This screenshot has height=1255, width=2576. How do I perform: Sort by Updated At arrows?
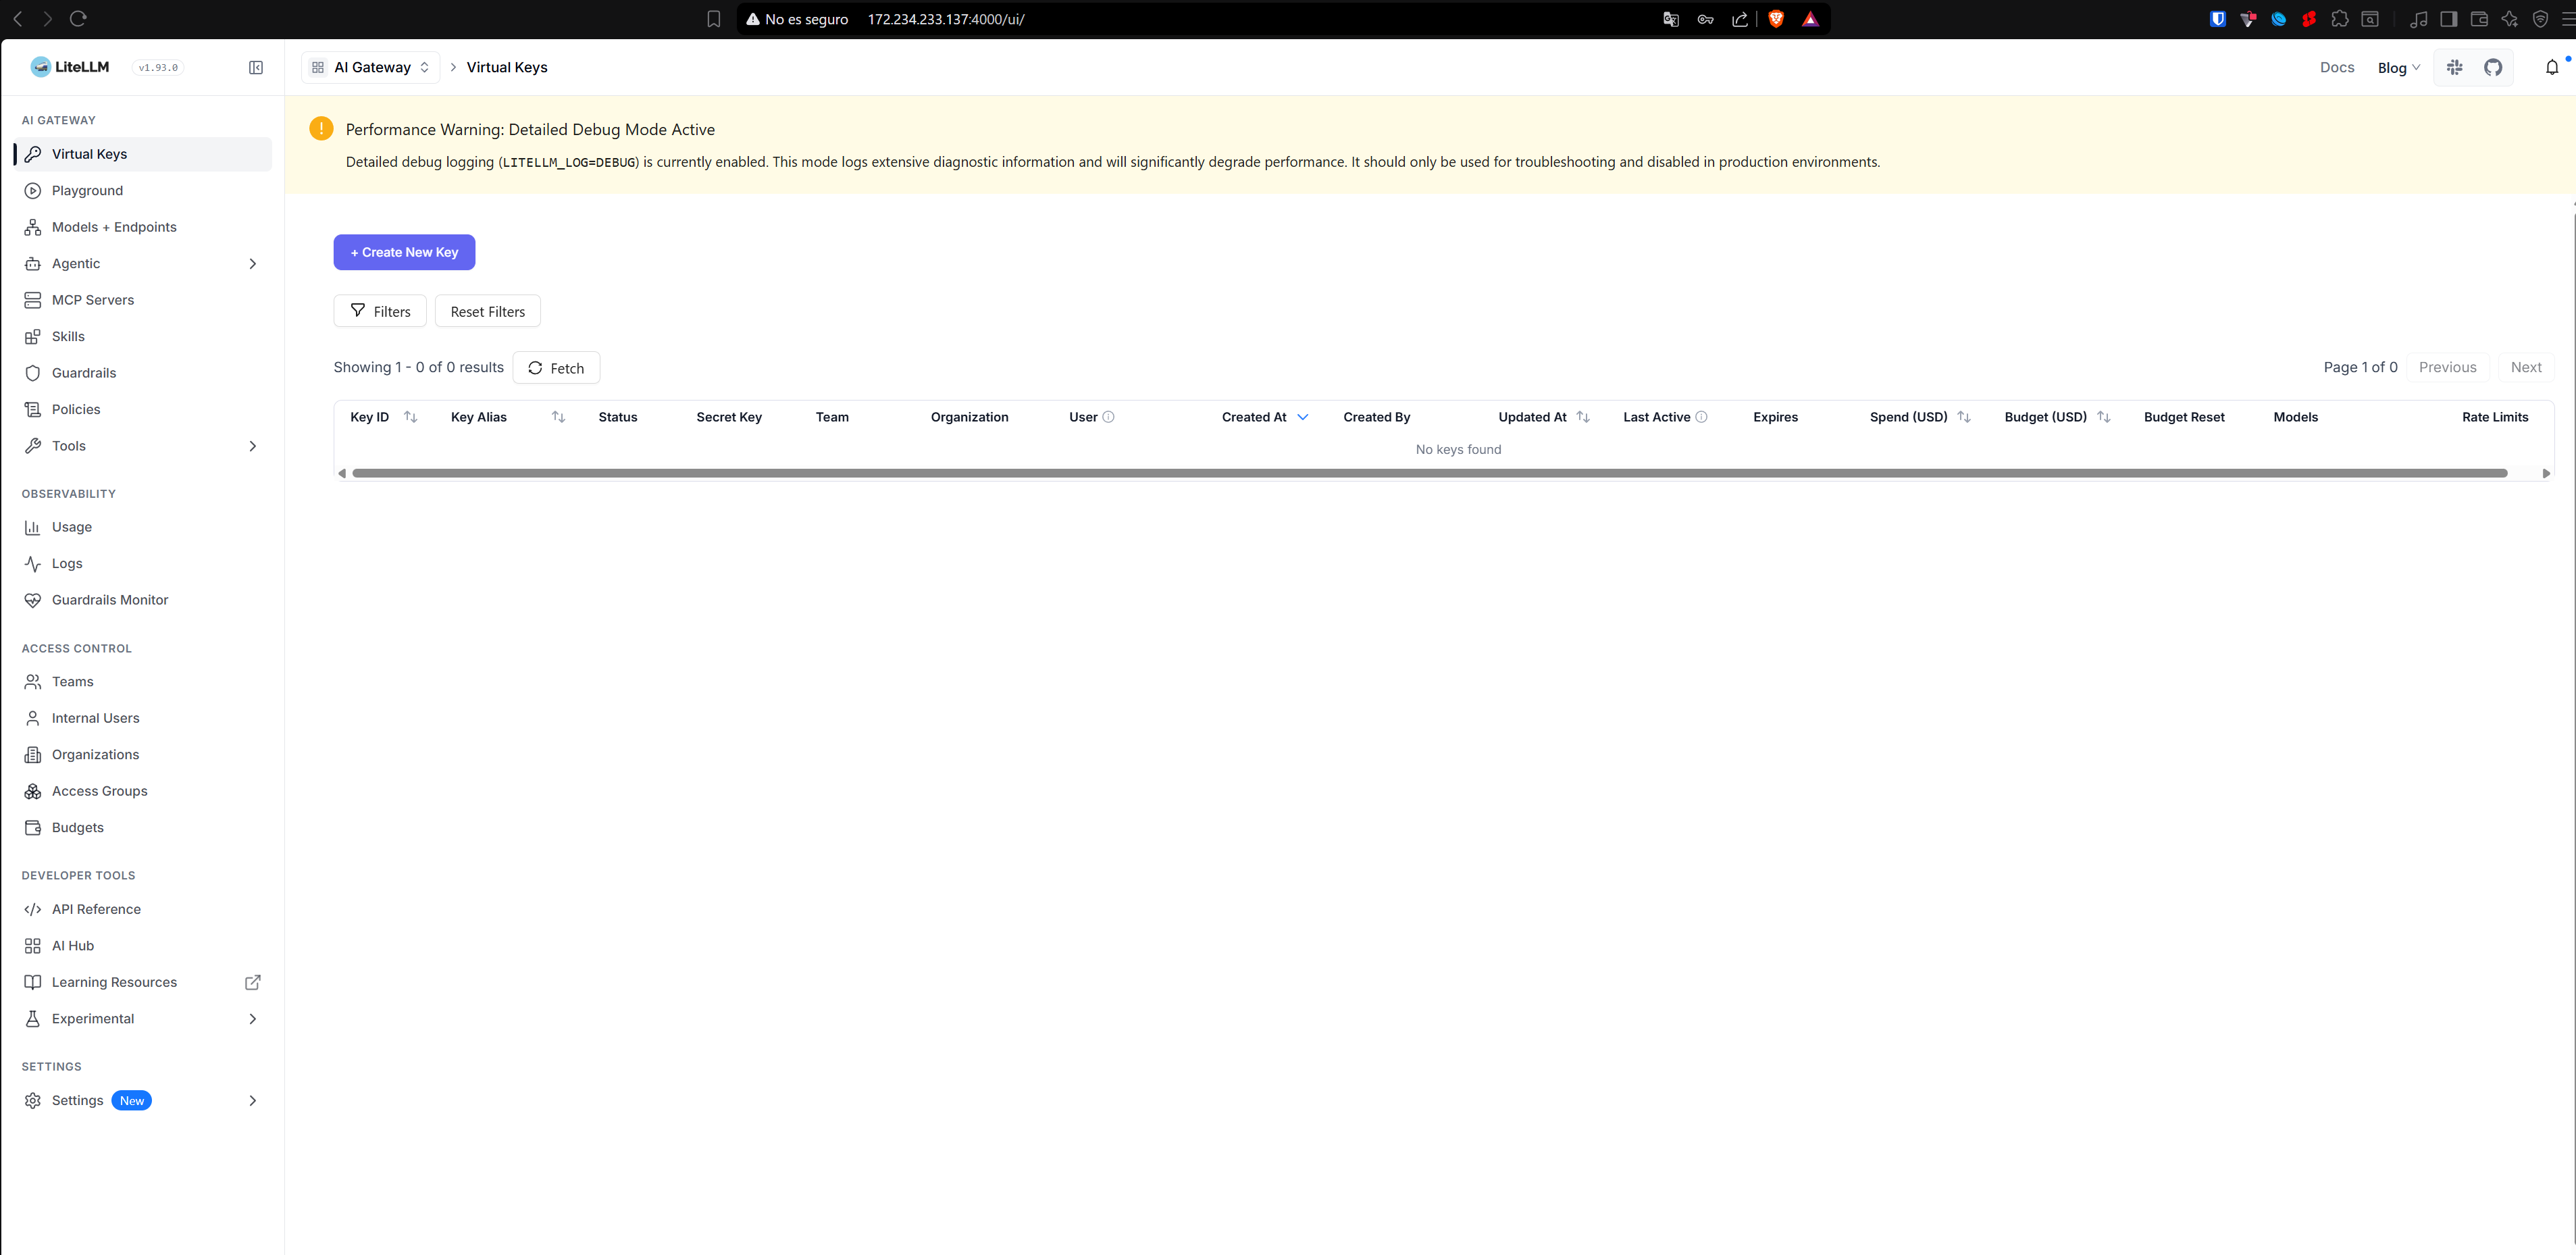click(1583, 417)
